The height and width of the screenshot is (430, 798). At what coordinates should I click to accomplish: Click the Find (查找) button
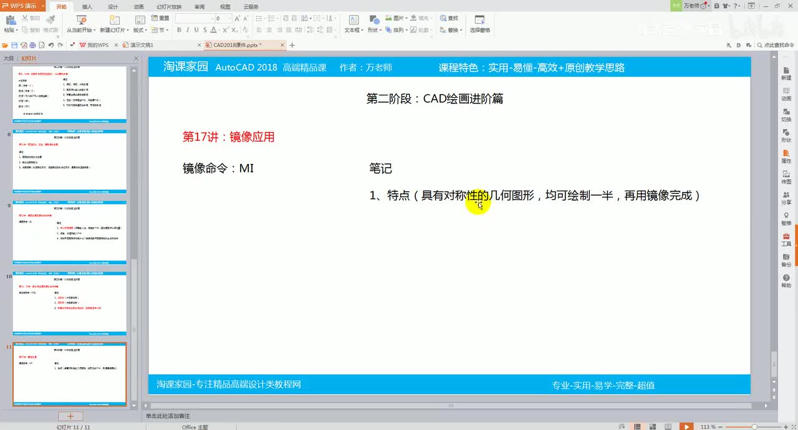point(449,19)
